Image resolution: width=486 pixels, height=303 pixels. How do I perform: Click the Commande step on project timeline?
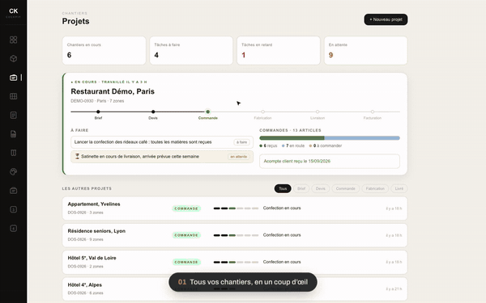[208, 115]
